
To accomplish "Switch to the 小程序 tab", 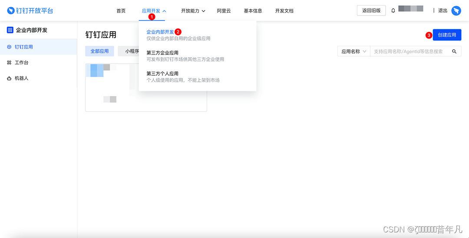I will point(129,51).
